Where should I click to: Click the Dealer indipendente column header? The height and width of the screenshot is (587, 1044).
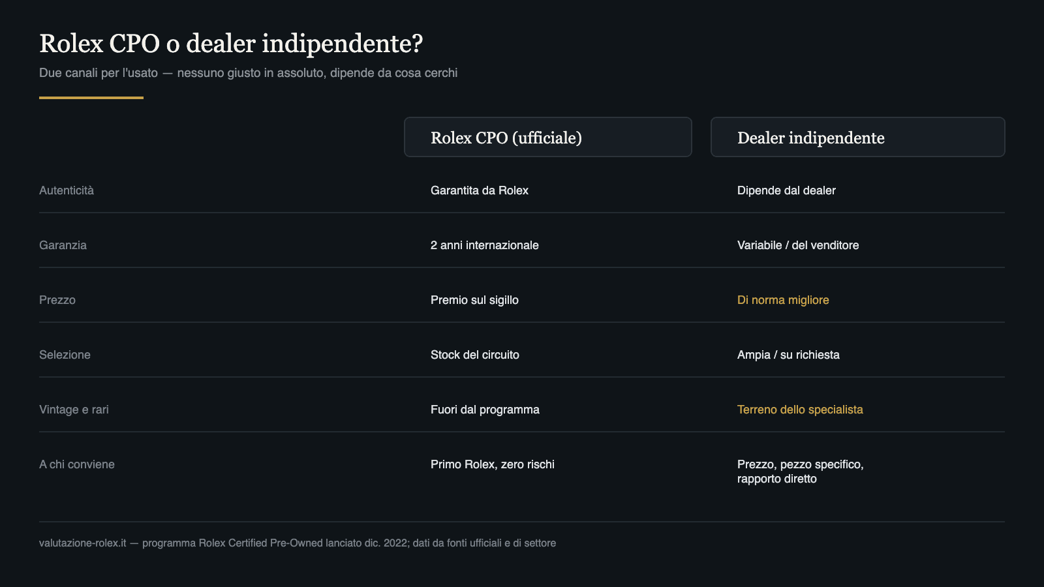click(x=858, y=137)
